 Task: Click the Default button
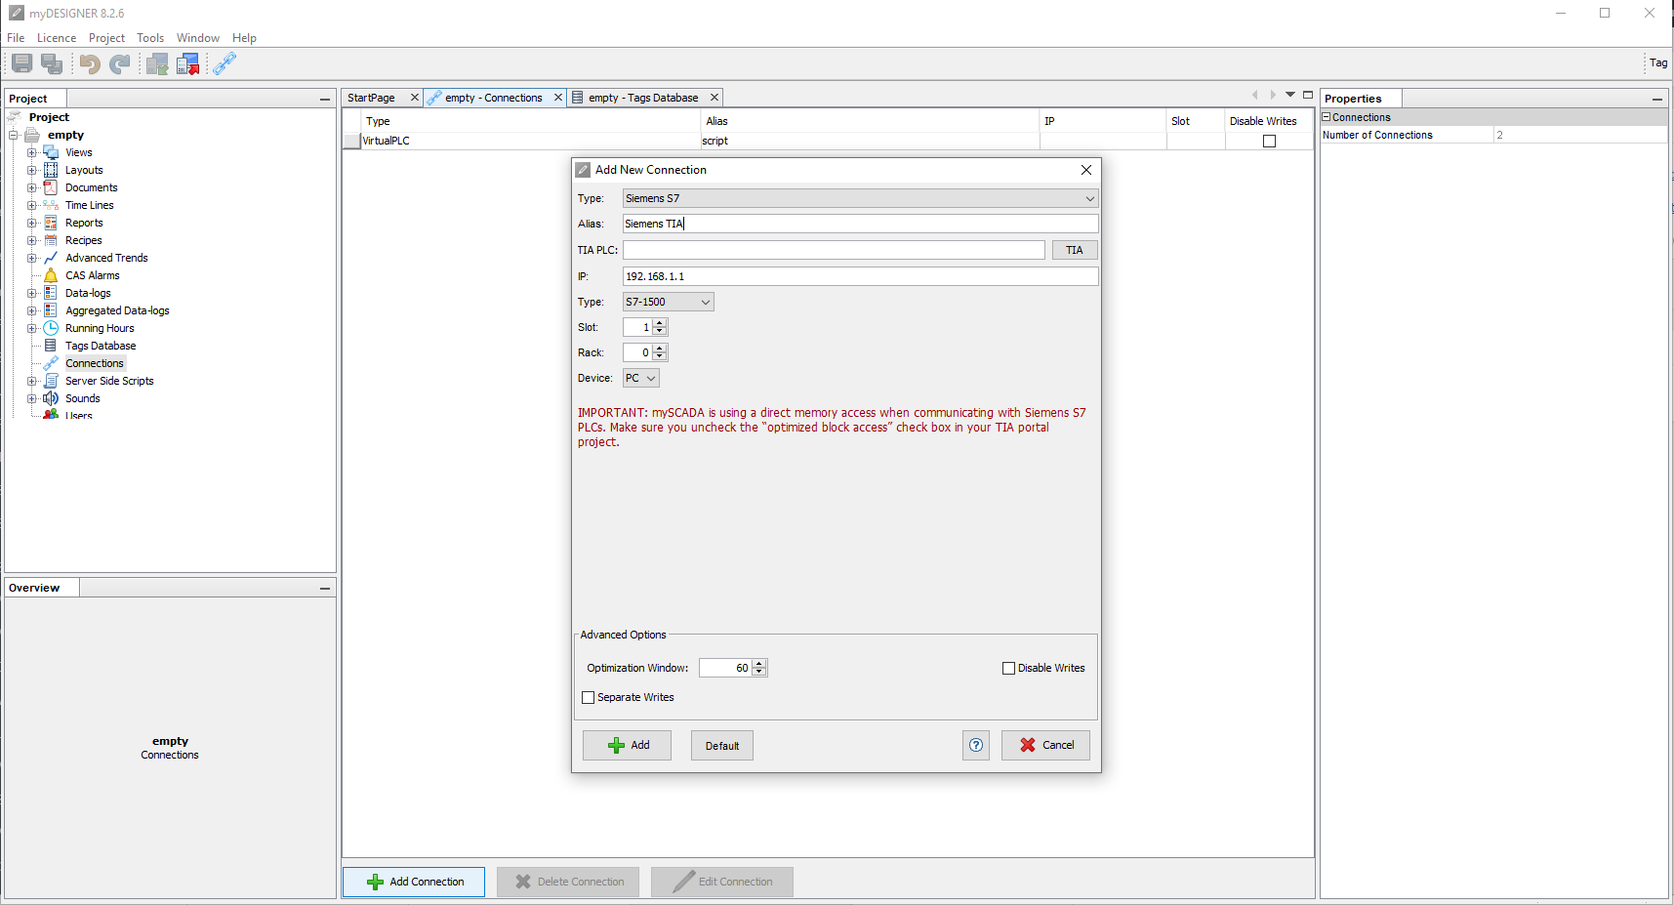pos(722,745)
